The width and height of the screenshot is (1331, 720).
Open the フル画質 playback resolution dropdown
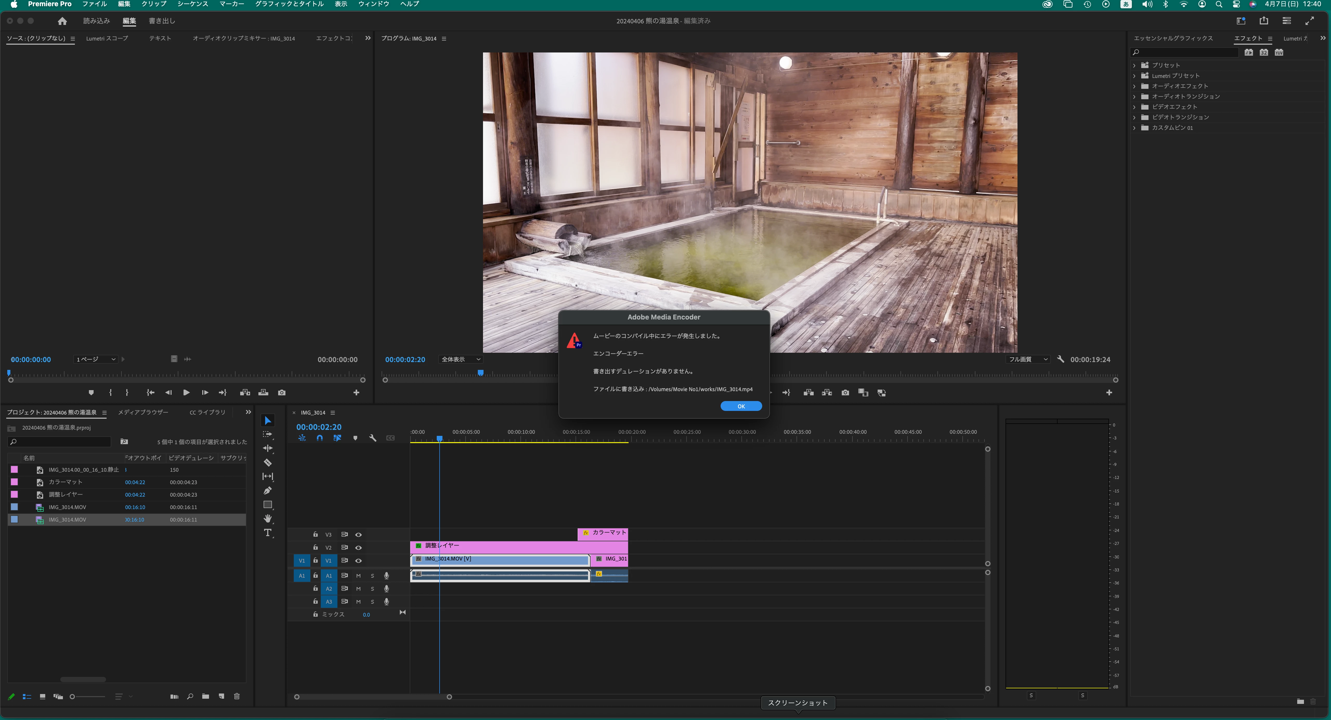click(x=1028, y=359)
